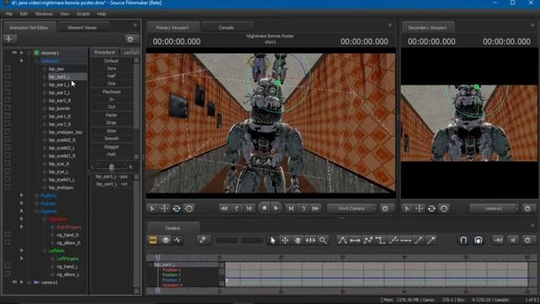Play the shot with play button
Screen dimensions: 540x304
276,209
